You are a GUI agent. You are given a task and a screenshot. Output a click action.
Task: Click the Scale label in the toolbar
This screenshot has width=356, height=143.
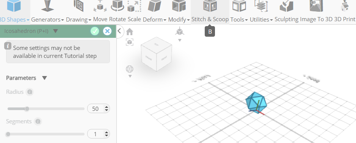click(x=134, y=20)
